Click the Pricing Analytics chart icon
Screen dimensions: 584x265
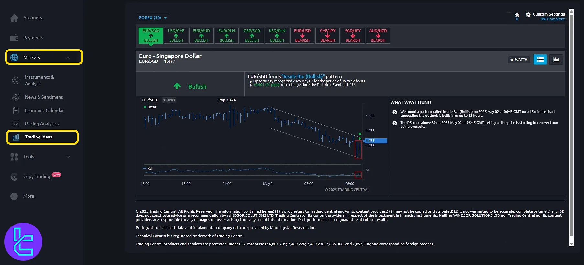[16, 124]
